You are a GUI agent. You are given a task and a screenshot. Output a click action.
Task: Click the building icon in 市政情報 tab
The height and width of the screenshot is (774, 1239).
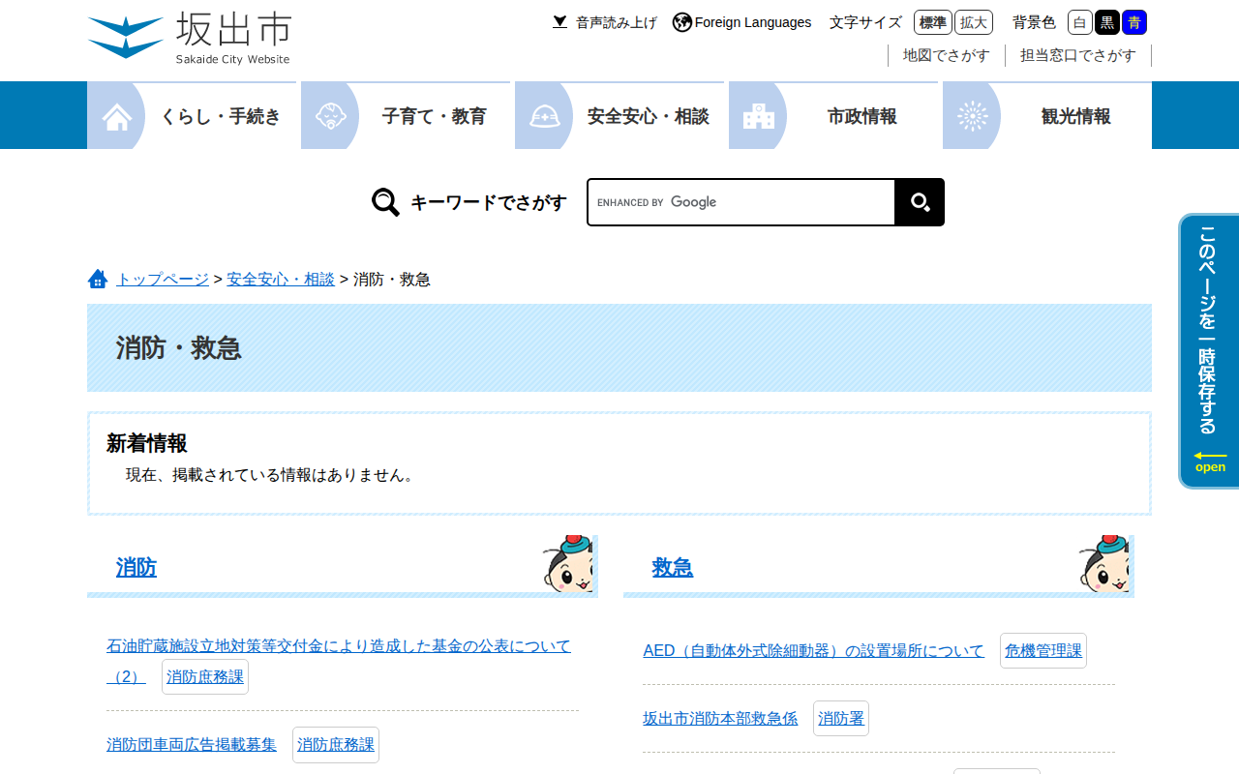759,116
